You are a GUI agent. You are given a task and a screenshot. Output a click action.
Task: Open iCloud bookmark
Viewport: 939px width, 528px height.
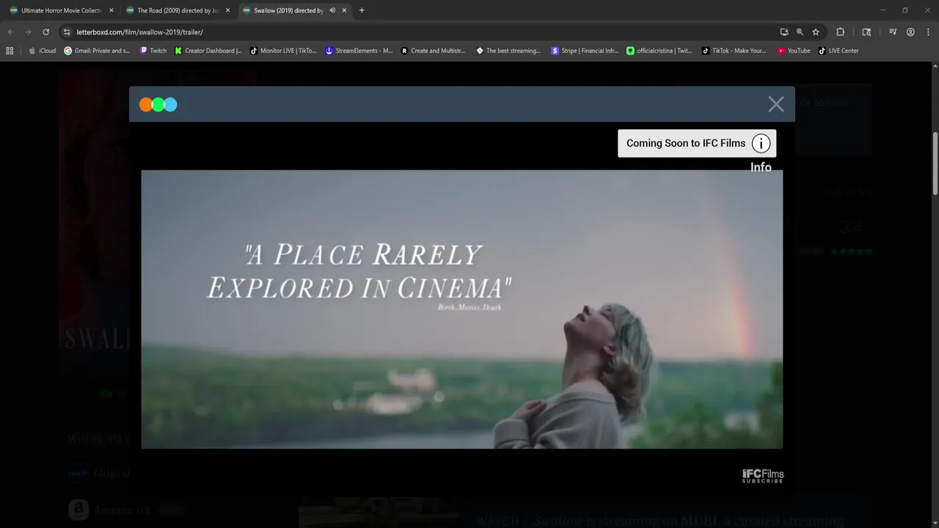[x=42, y=51]
